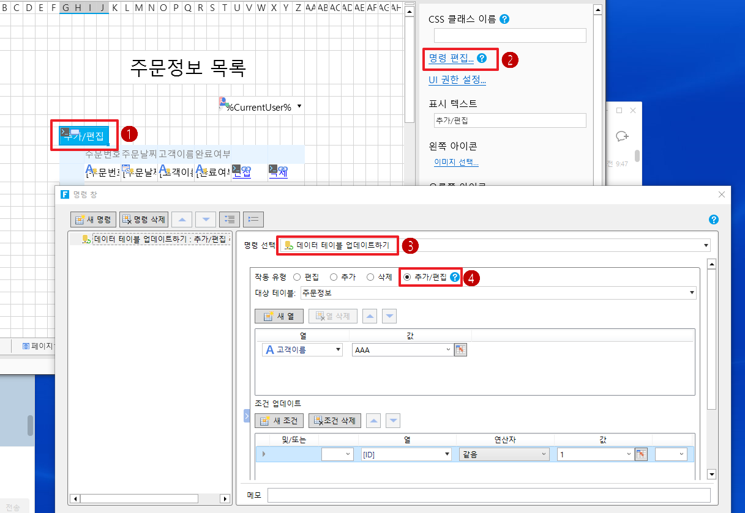Select the 추가 operation type radio button

click(x=334, y=277)
